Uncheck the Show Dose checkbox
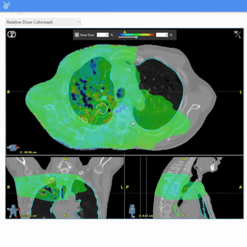Screen dimensions: 247x247 pyautogui.click(x=77, y=35)
